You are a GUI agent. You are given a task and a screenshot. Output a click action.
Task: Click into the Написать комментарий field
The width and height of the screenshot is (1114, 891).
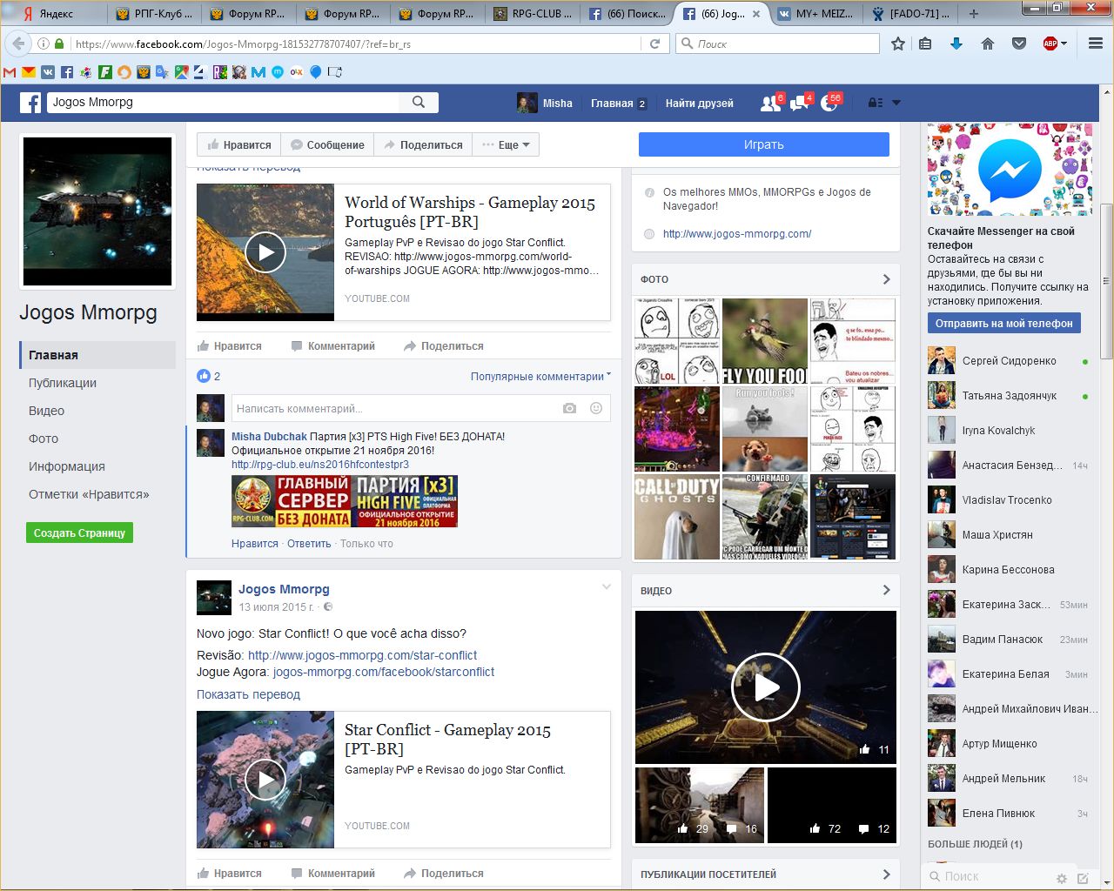click(x=397, y=408)
